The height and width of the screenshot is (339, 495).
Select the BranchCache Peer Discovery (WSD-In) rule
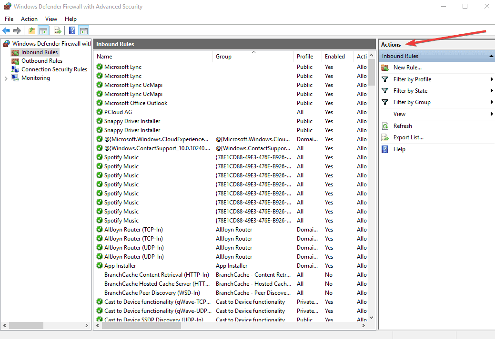[152, 293]
